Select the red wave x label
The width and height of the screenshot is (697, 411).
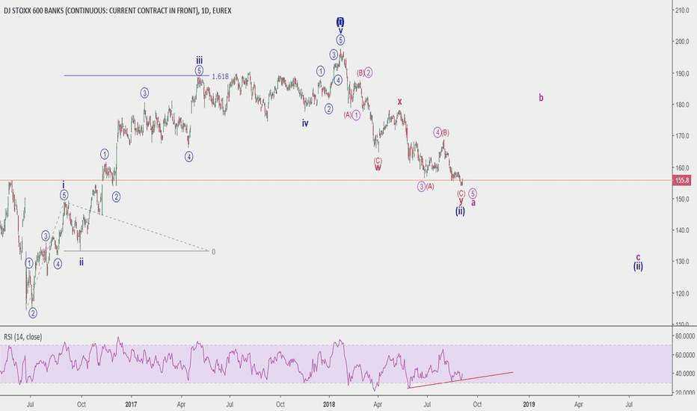[x=399, y=102]
